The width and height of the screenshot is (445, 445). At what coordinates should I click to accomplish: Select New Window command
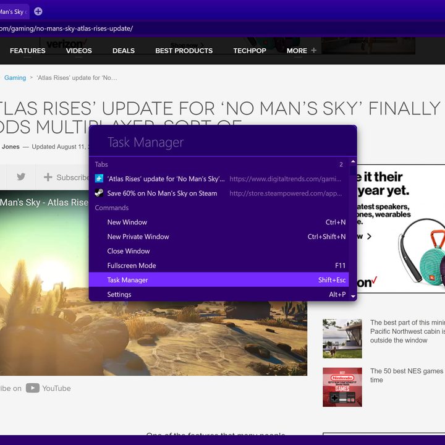point(127,222)
